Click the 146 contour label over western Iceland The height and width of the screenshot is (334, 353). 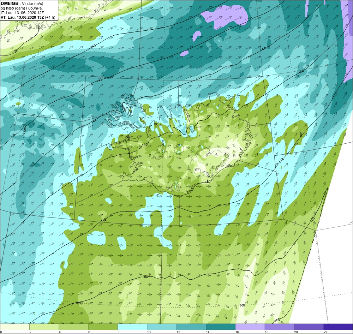[144, 145]
